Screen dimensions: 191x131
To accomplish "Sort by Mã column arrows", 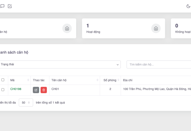I will click(x=28, y=80).
